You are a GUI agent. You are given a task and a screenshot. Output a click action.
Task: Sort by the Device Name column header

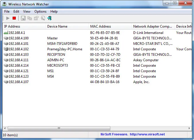pos(67,26)
